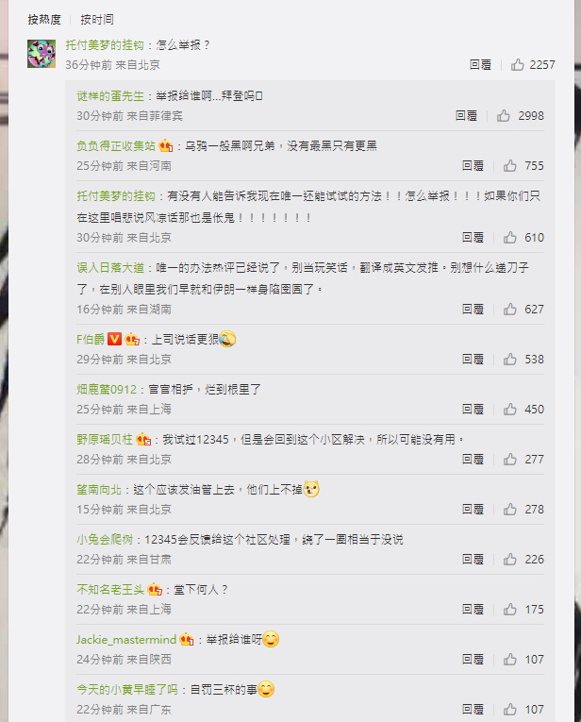Like 误入日落大道's comment with 627 likes
This screenshot has width=581, height=722.
click(x=509, y=309)
